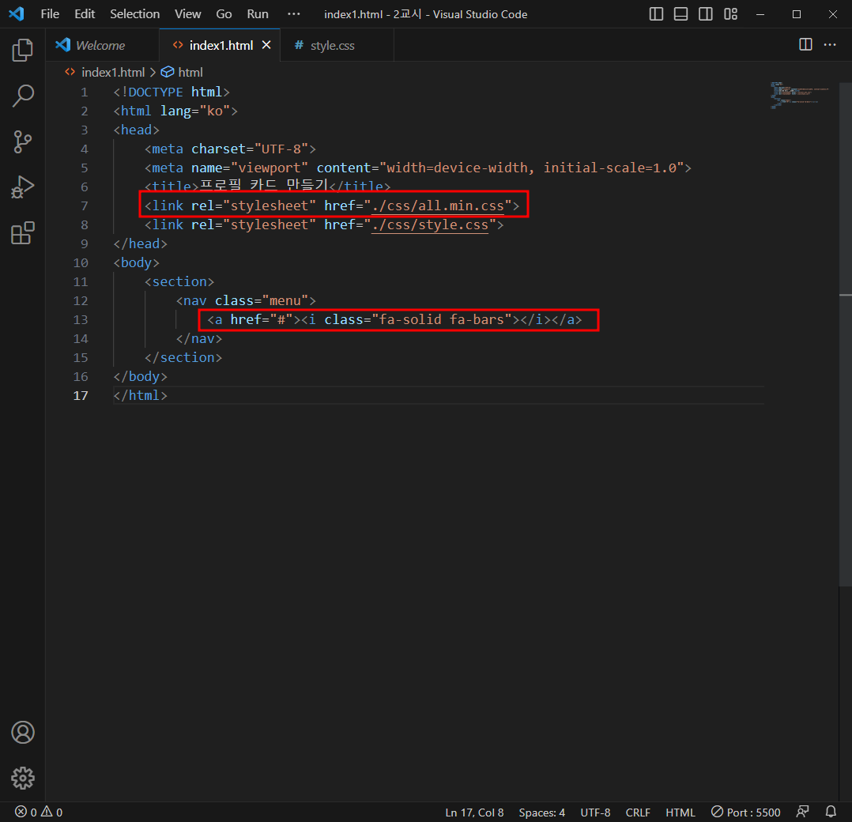This screenshot has width=852, height=822.
Task: Click the vertical editor scrollbar
Action: coord(845,334)
